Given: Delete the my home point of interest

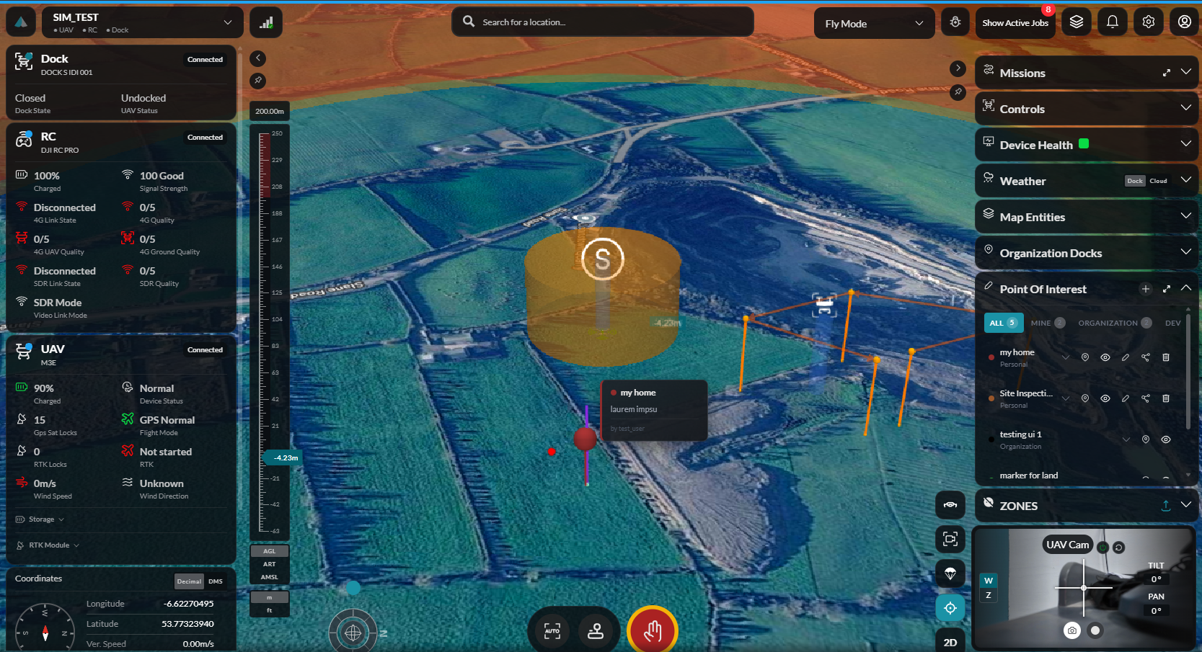Looking at the screenshot, I should (x=1166, y=357).
